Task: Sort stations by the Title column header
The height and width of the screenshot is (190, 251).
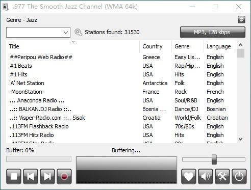Action: [73, 46]
